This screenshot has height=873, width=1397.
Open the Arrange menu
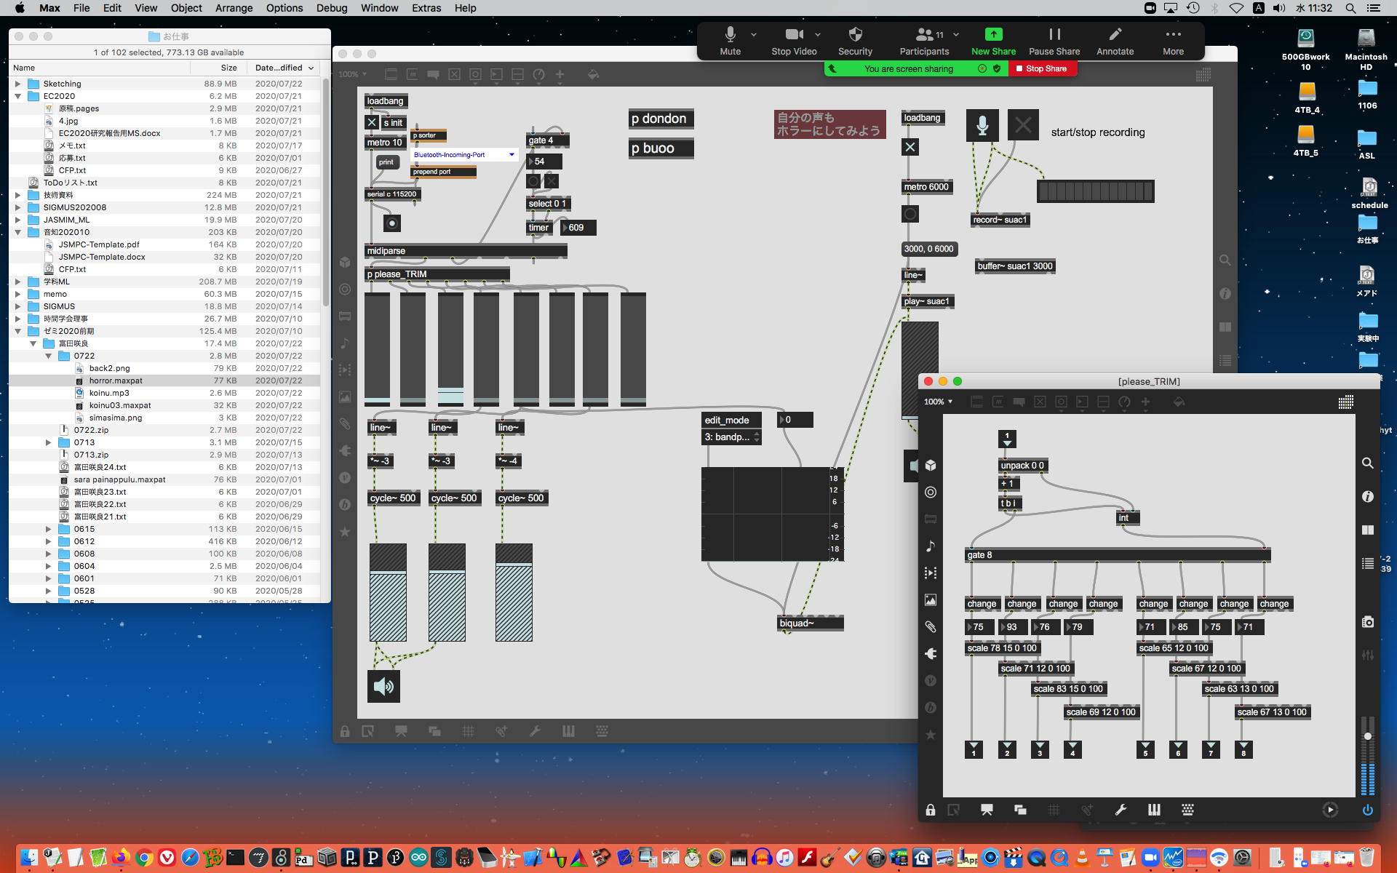[x=234, y=8]
